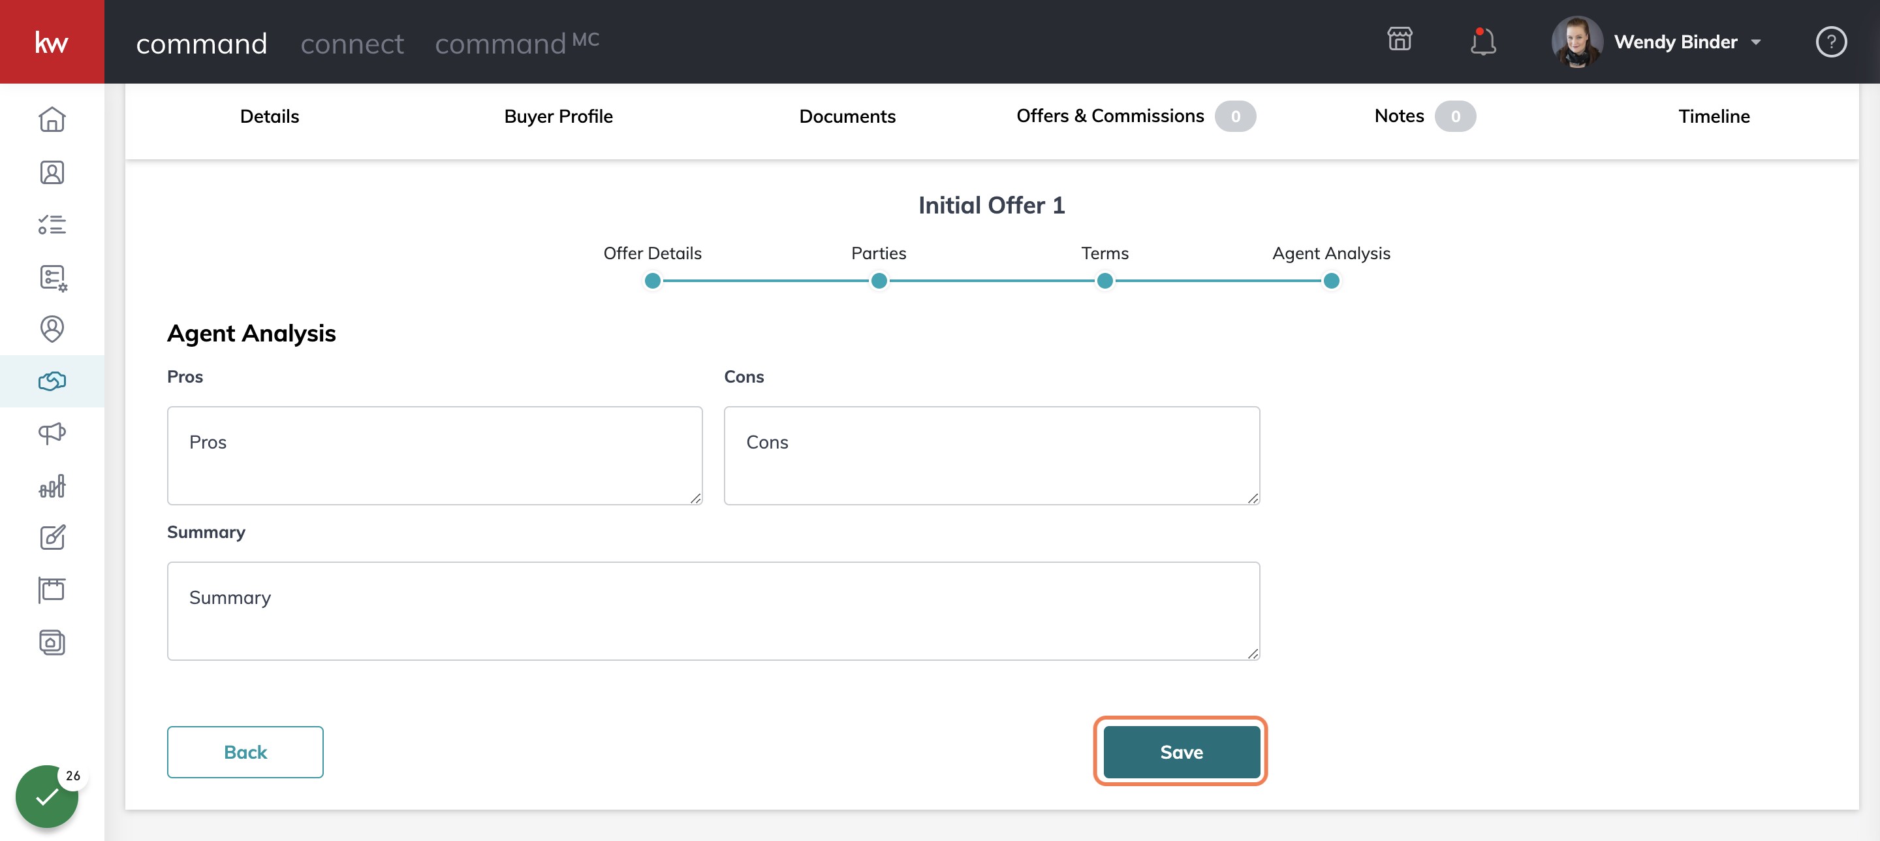
Task: Open the Designs pencil icon in sidebar
Action: pyautogui.click(x=52, y=537)
